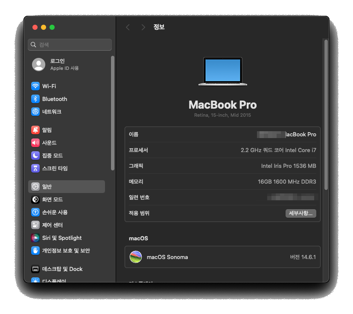Click the magnifier icon in the search field
Viewport: 353px width, 314px height.
point(33,44)
